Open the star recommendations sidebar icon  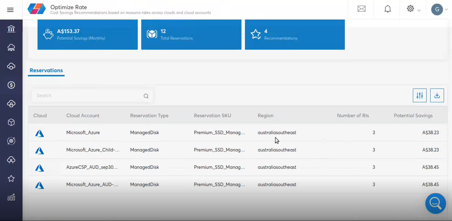click(11, 179)
